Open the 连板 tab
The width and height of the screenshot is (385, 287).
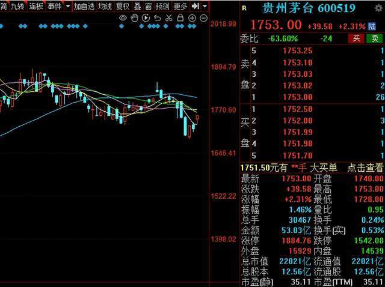coord(36,6)
